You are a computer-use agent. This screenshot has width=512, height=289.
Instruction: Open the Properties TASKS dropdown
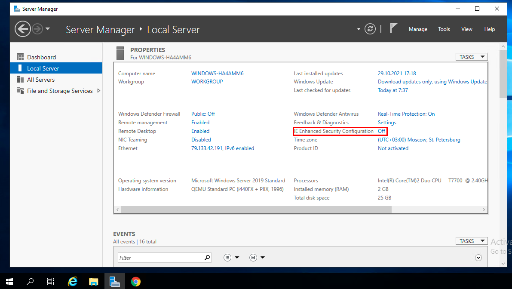click(472, 57)
